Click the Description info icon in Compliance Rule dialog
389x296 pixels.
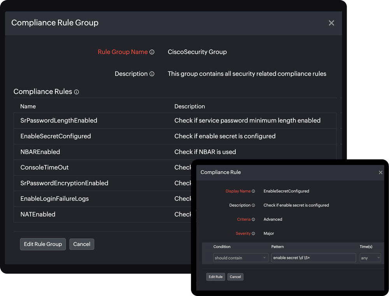[254, 205]
